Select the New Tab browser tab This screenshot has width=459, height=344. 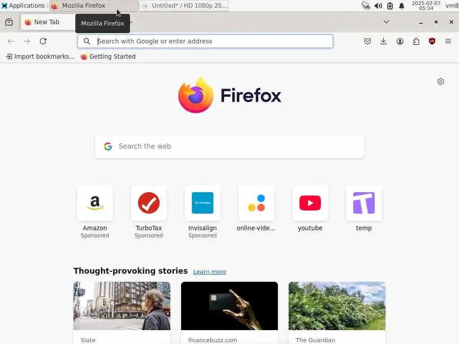[x=48, y=22]
